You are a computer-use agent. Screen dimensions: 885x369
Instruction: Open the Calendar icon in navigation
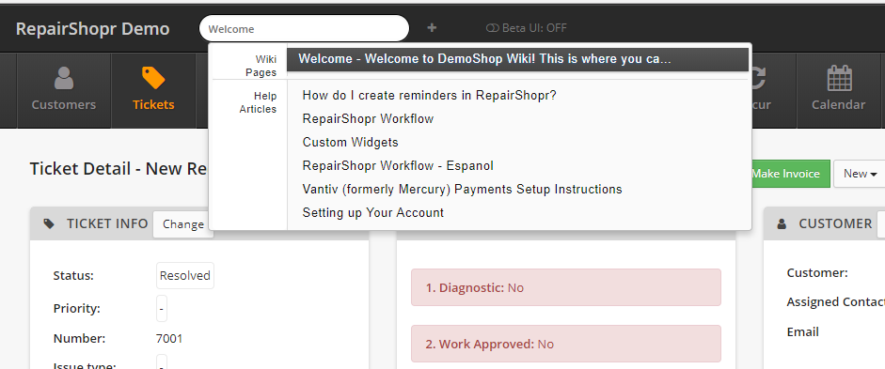pyautogui.click(x=839, y=78)
